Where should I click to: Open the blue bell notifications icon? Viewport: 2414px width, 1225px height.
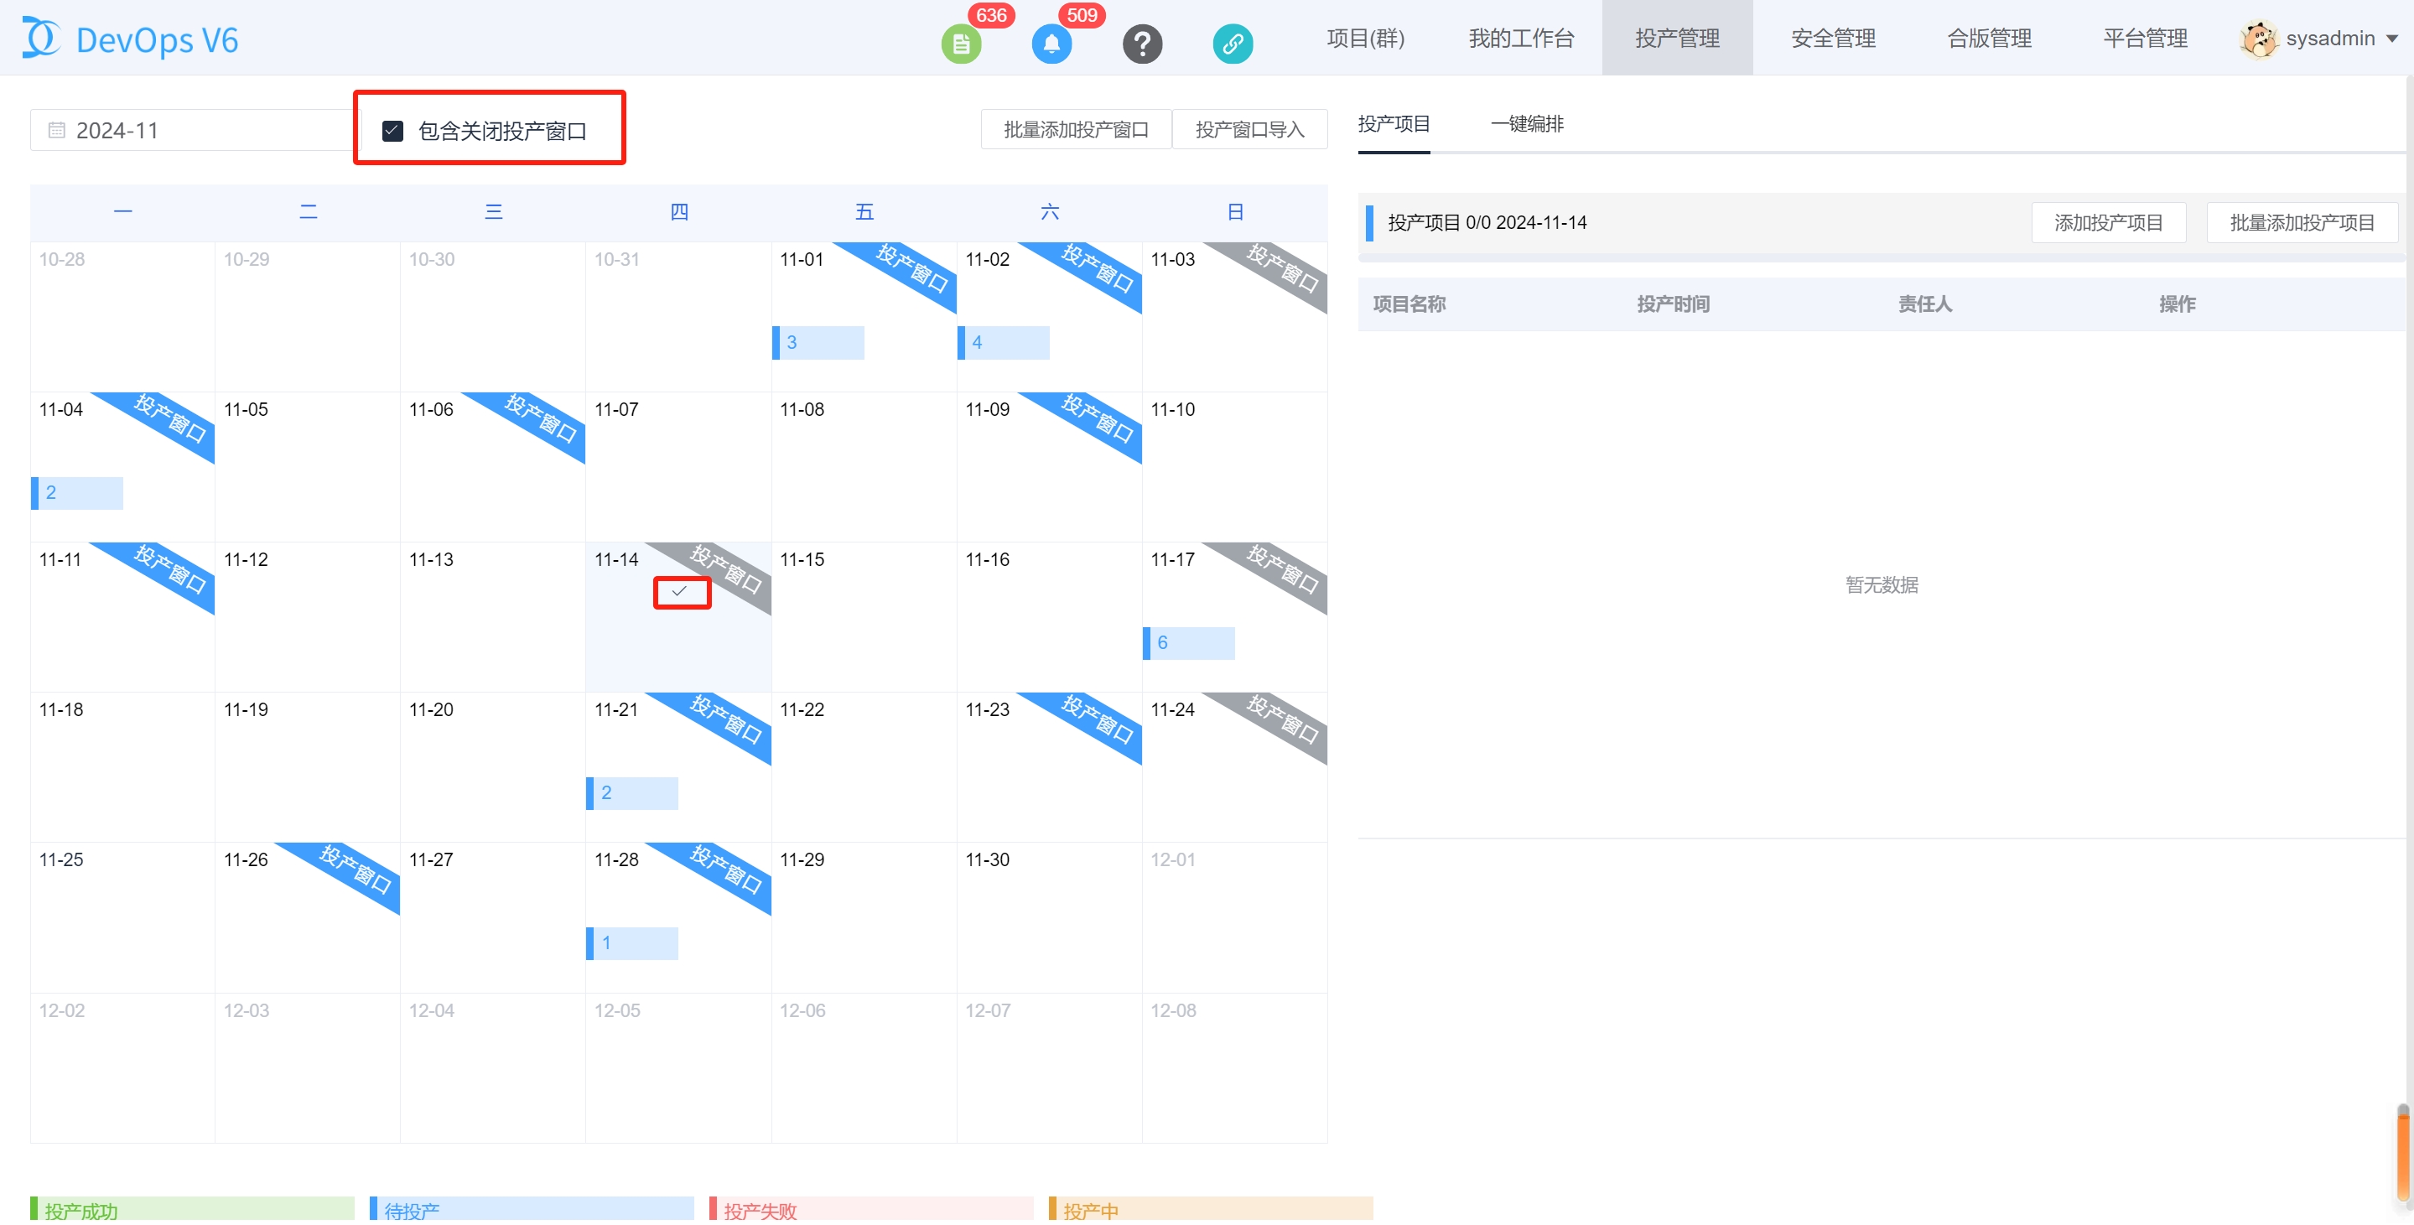tap(1051, 43)
